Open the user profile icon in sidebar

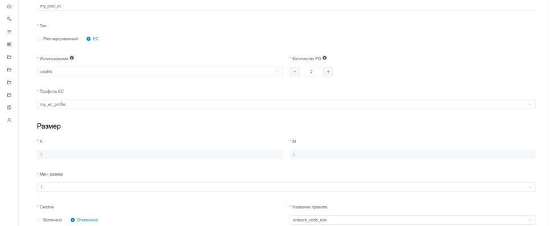pyautogui.click(x=10, y=120)
